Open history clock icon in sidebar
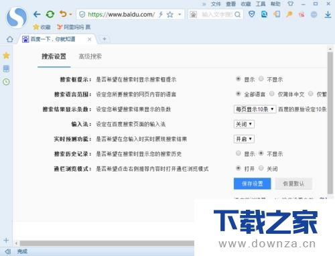The width and height of the screenshot is (335, 256). click(x=6, y=82)
